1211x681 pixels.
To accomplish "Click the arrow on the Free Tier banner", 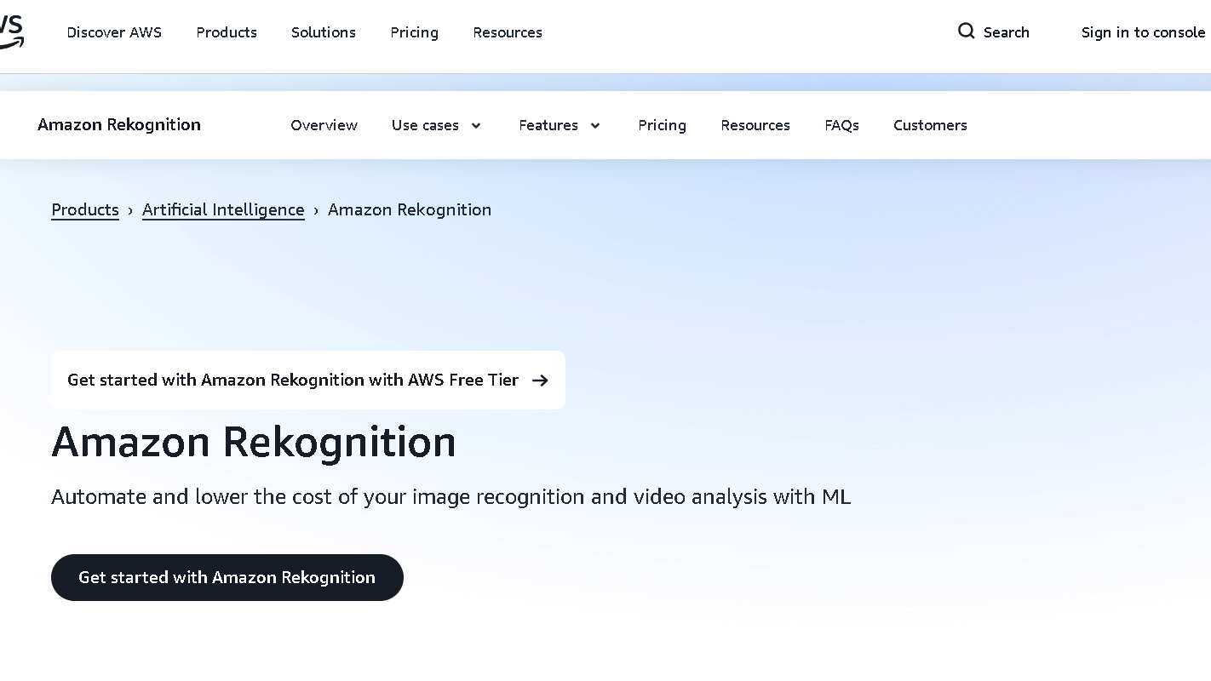I will (x=540, y=380).
